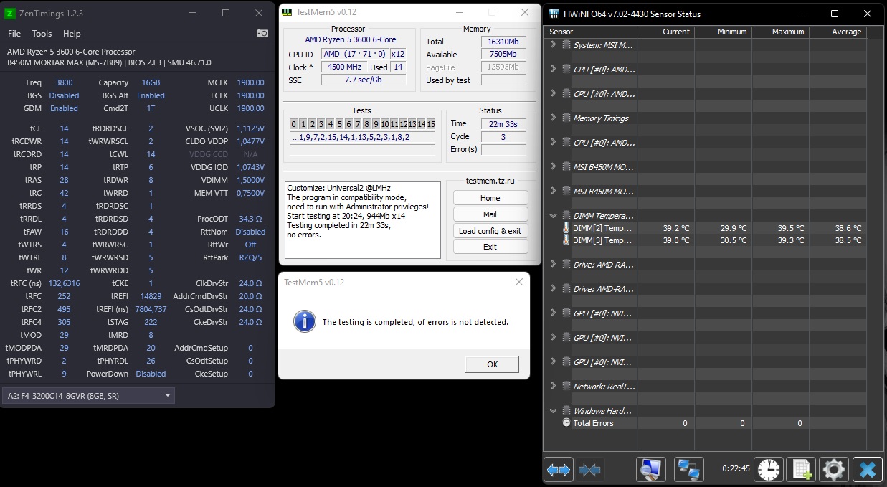Reset min/max with the HWiNFO clock icon
The image size is (887, 487).
coord(768,470)
